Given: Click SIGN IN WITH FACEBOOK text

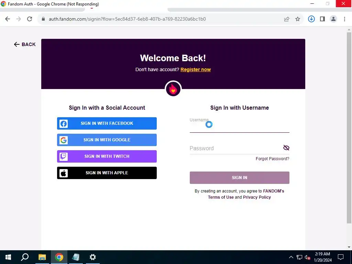Looking at the screenshot, I should coord(107,123).
